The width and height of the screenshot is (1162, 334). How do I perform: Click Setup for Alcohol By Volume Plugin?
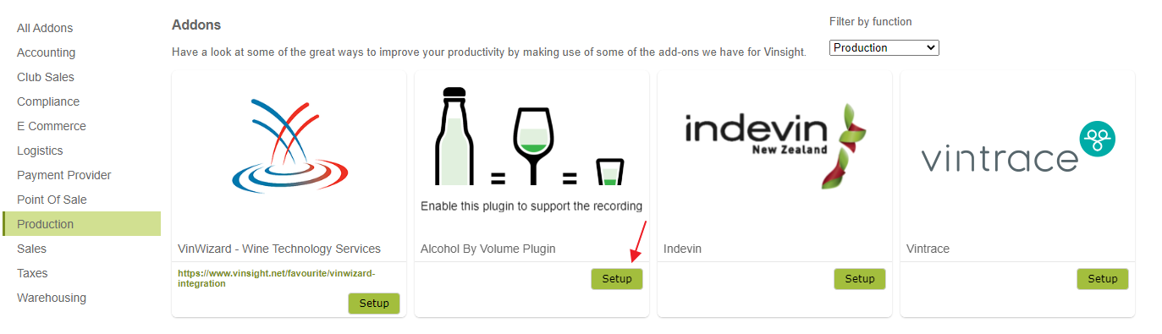[617, 279]
